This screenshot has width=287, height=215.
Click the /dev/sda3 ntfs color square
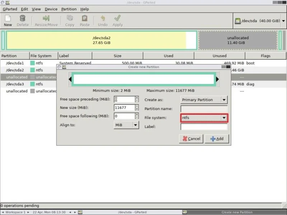pos(32,84)
